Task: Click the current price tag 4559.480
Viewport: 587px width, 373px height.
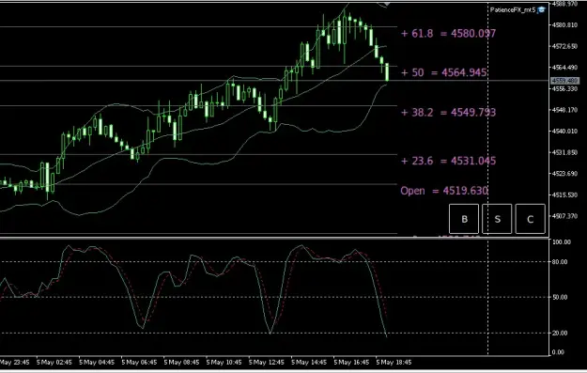Action: (x=564, y=81)
